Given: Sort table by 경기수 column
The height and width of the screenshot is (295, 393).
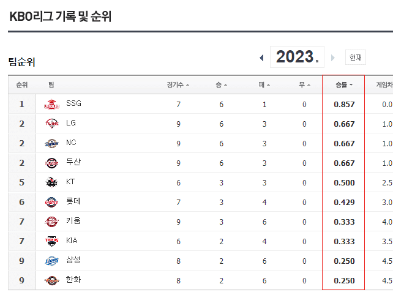Looking at the screenshot, I should [x=178, y=85].
